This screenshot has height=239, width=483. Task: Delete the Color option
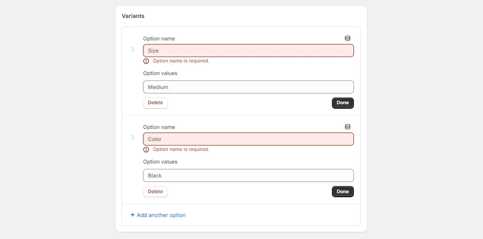[155, 191]
